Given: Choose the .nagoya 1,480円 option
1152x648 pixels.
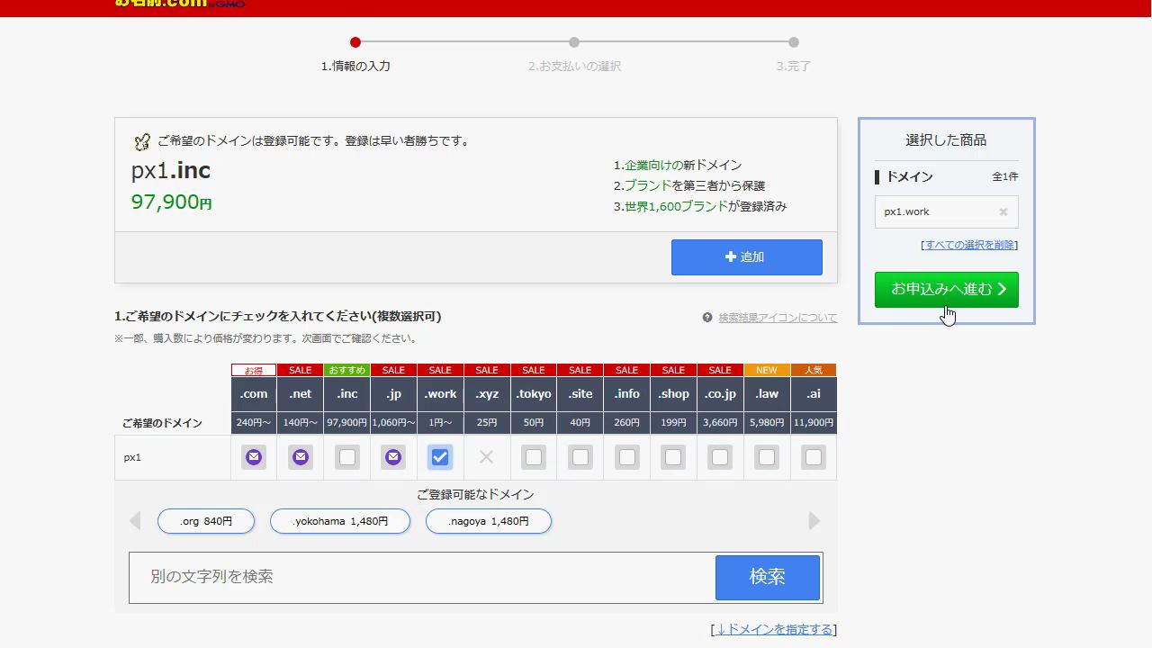Looking at the screenshot, I should click(x=489, y=521).
